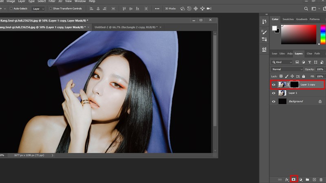Open the Normal blend mode dropdown
Screen dimensions: 326x183
(x=287, y=69)
